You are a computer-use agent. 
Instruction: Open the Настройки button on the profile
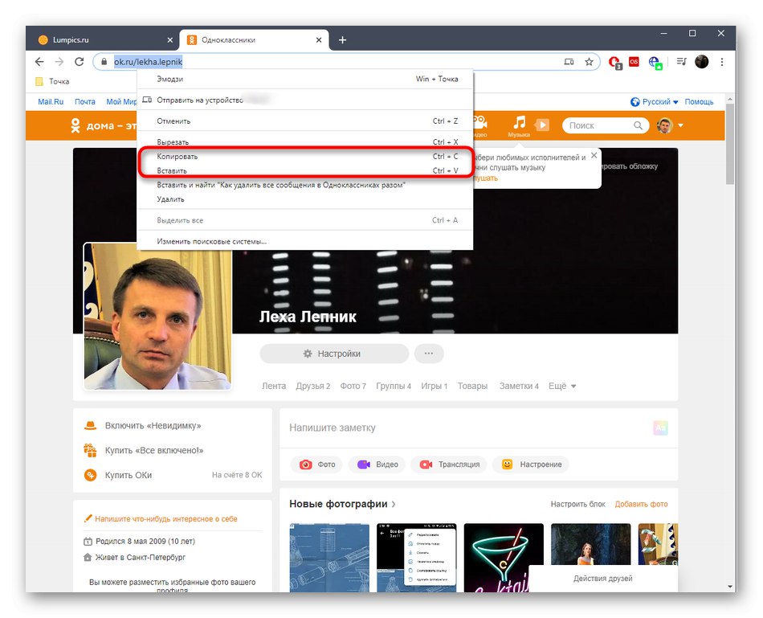coord(332,354)
